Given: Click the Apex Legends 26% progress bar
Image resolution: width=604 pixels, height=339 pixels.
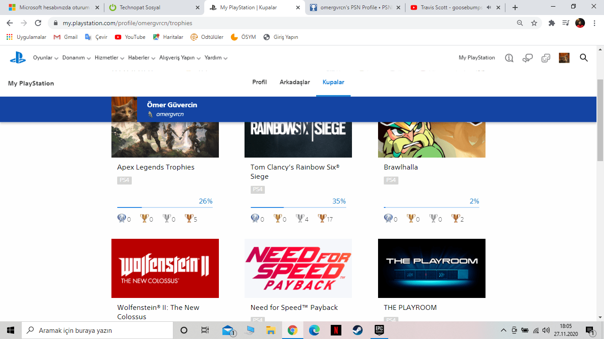Looking at the screenshot, I should pyautogui.click(x=165, y=207).
